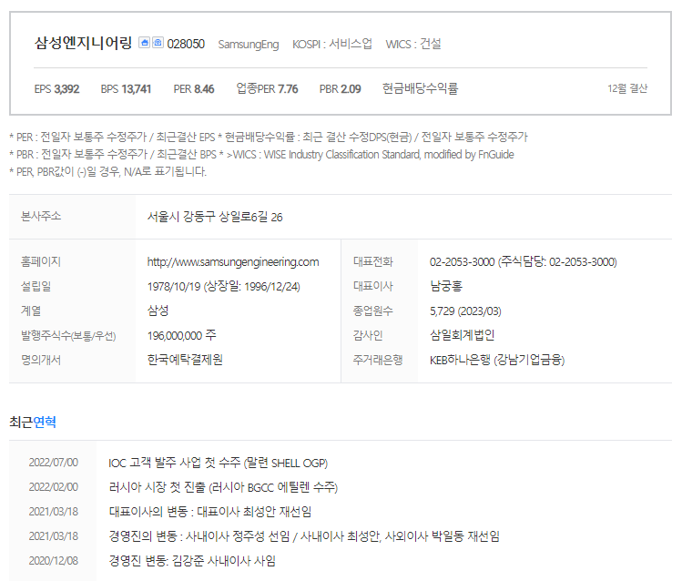Image resolution: width=682 pixels, height=581 pixels.
Task: Click the N/A로 표기됩니다 footnote line
Action: tap(107, 172)
